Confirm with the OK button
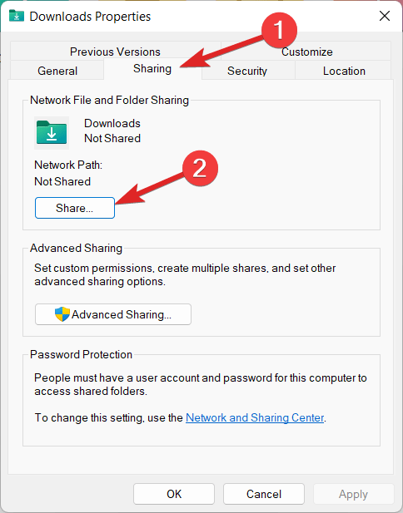 [174, 494]
